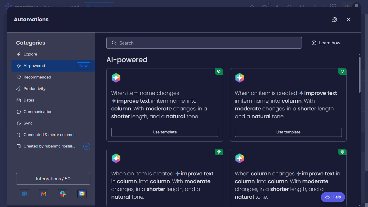Click the Learn how play icon

pos(314,43)
